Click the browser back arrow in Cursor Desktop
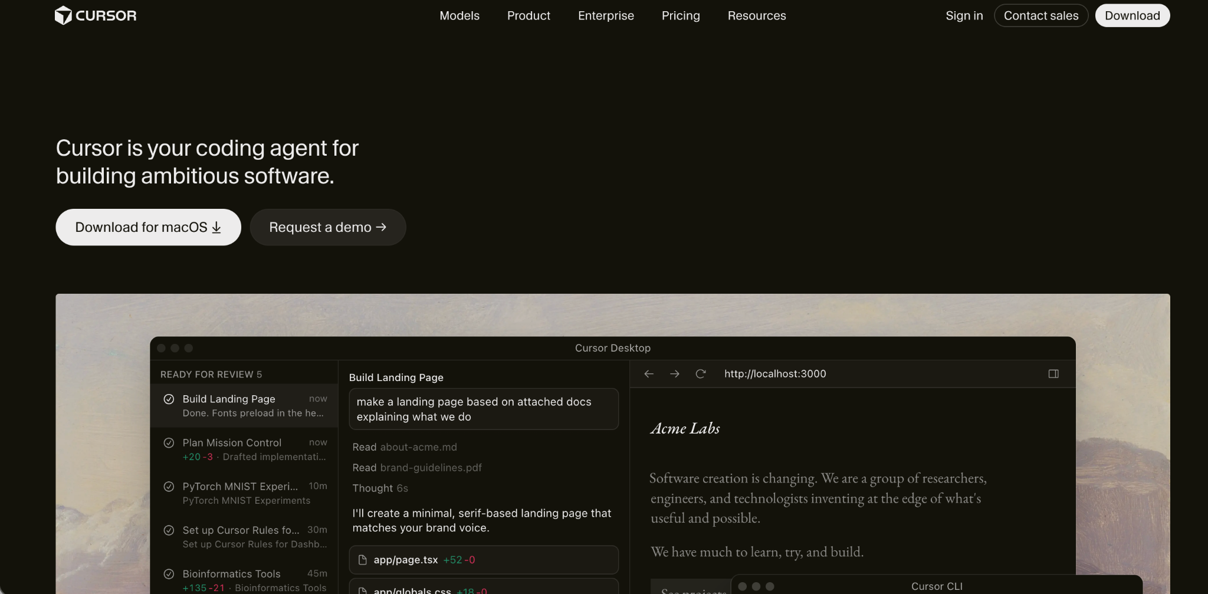1208x594 pixels. point(649,374)
